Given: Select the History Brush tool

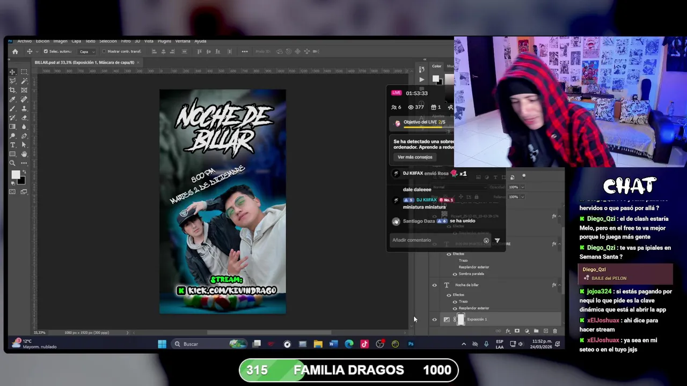Looking at the screenshot, I should click(x=12, y=117).
